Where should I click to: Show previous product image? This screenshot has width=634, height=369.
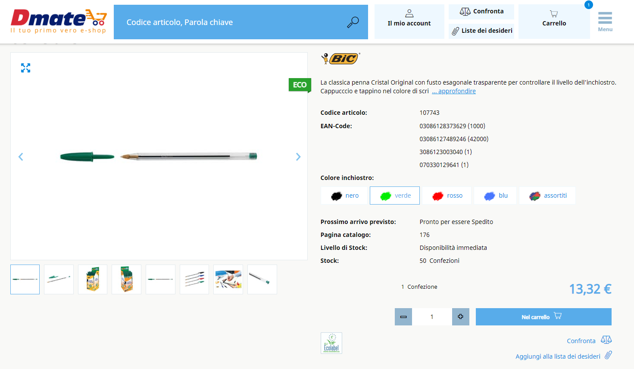coord(21,157)
